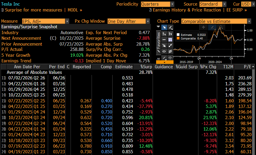Choose the horizontal line tool
This screenshot has height=155, width=256.
(164, 40)
